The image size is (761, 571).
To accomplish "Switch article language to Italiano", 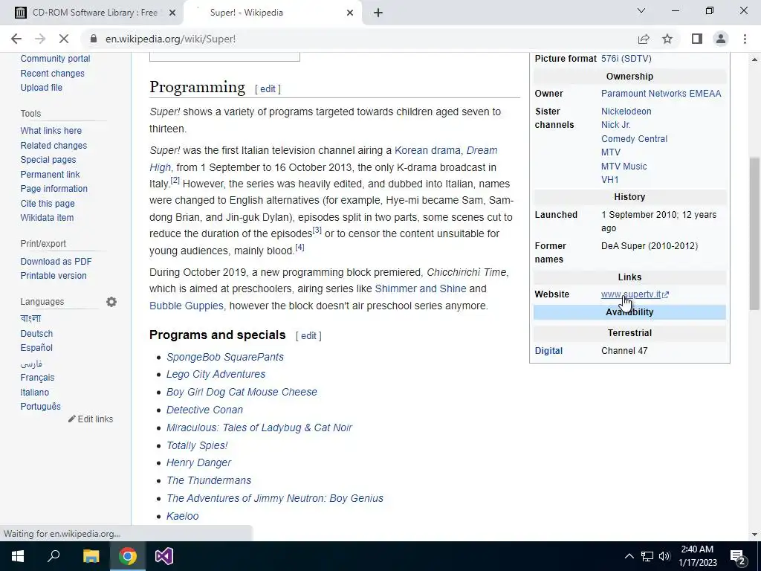I will [34, 393].
